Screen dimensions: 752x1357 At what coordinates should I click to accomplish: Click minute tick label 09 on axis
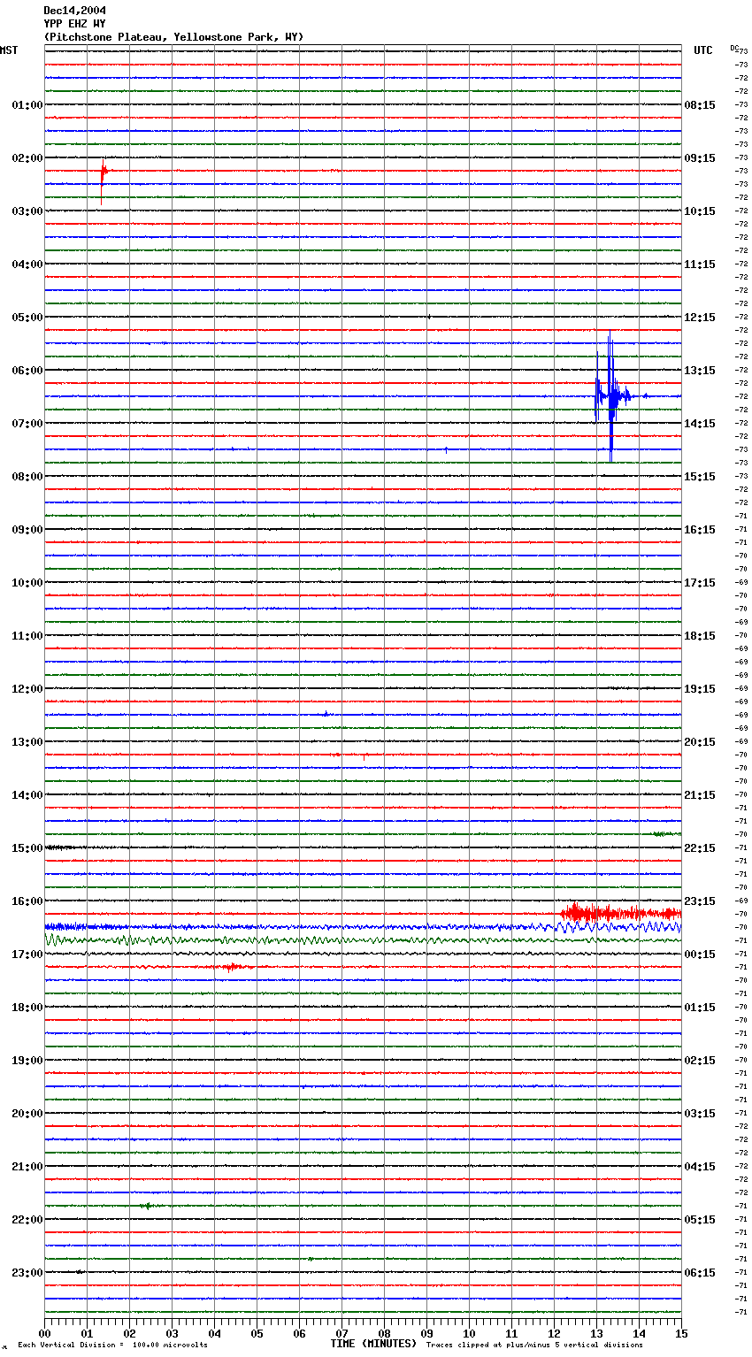426,1333
